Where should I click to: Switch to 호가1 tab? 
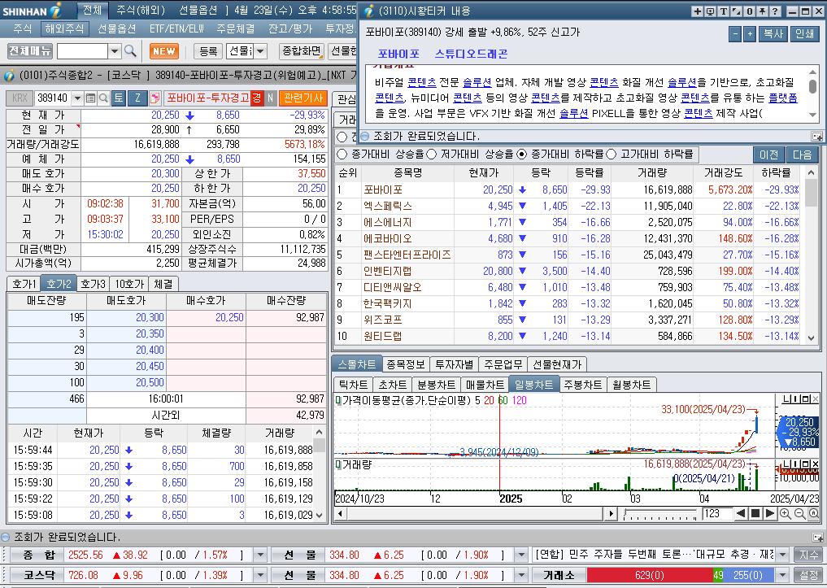tap(24, 284)
